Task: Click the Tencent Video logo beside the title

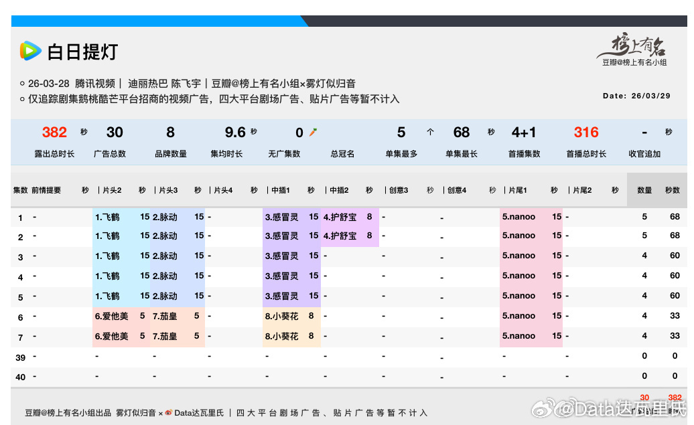Action: click(30, 51)
